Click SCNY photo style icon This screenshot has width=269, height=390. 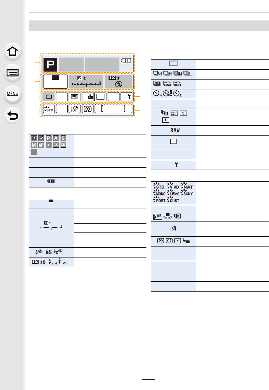click(x=187, y=193)
